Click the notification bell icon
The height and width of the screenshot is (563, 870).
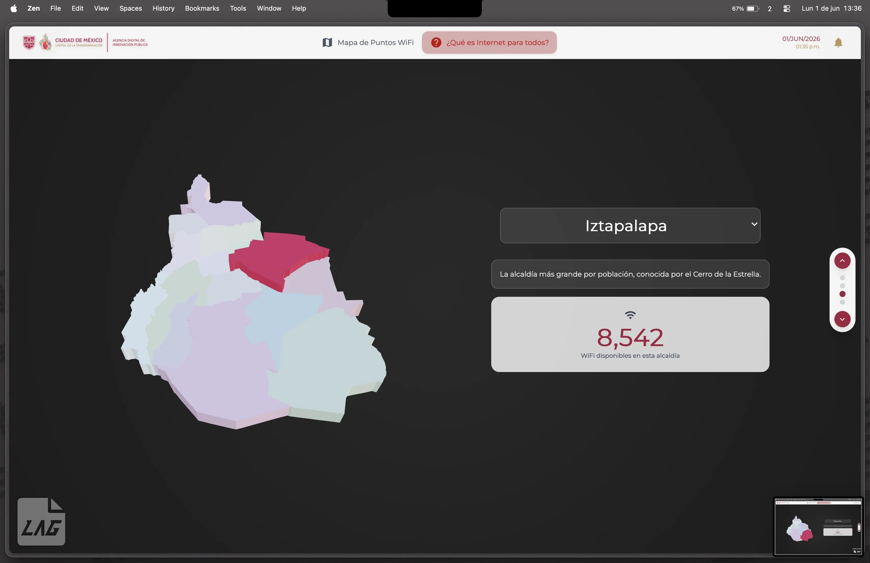[838, 43]
